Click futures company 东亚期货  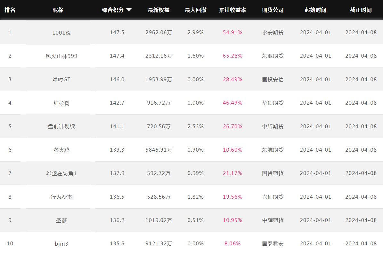[x=273, y=56]
